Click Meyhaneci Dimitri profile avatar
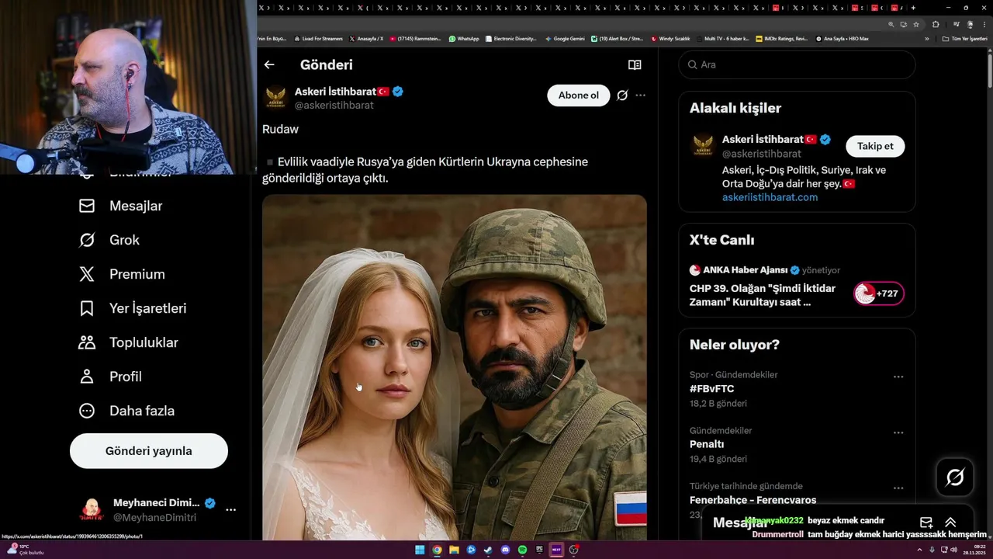Image resolution: width=993 pixels, height=559 pixels. 92,510
